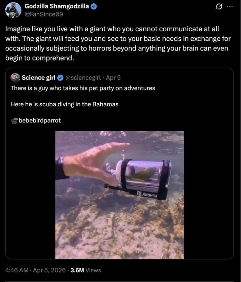Click Science girl's small avatar
This screenshot has width=241, height=282.
pyautogui.click(x=15, y=78)
